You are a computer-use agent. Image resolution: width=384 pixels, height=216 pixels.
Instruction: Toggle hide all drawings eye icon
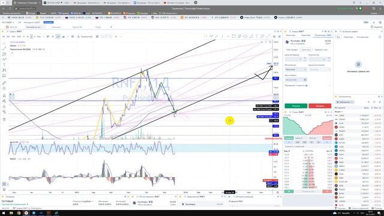(x=4, y=112)
